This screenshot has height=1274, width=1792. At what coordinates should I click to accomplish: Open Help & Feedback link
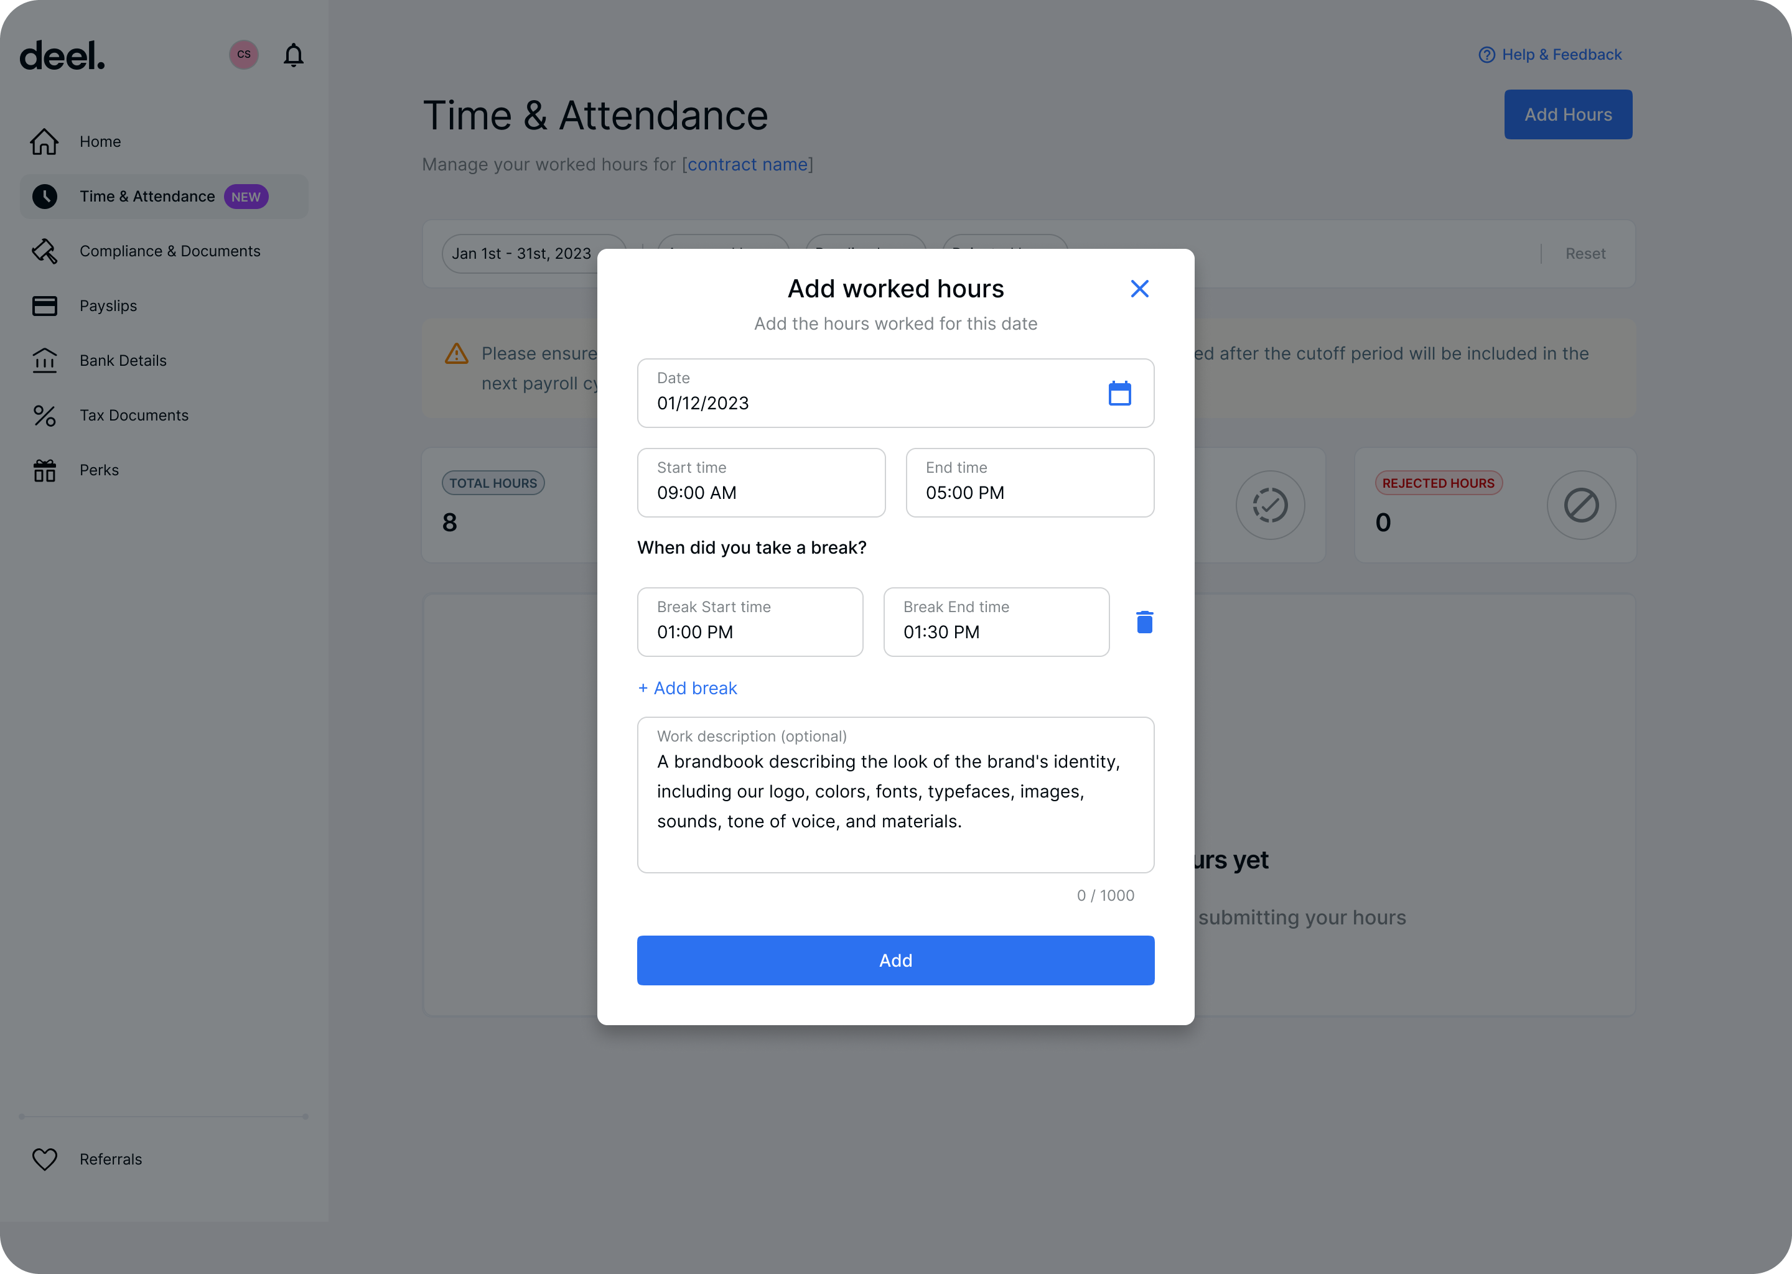coord(1549,55)
